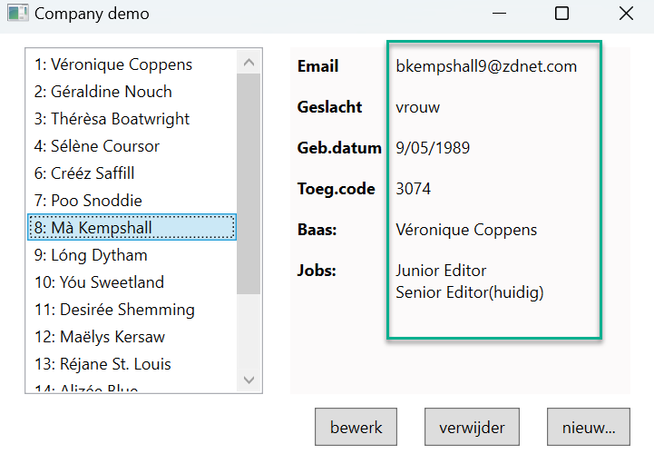654x454 pixels.
Task: Click the list scrollbar up arrow
Action: (x=249, y=62)
